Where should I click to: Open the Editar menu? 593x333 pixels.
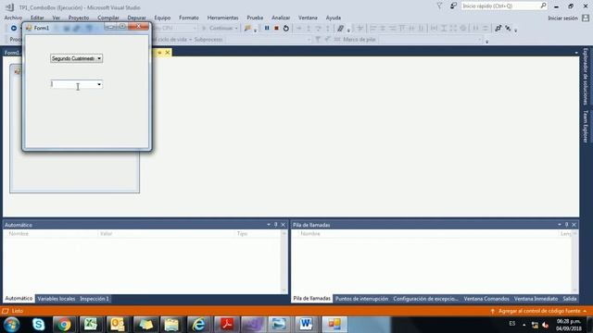point(37,18)
